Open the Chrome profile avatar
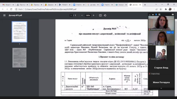Screen dimensions: 177x99 tap(170, 9)
